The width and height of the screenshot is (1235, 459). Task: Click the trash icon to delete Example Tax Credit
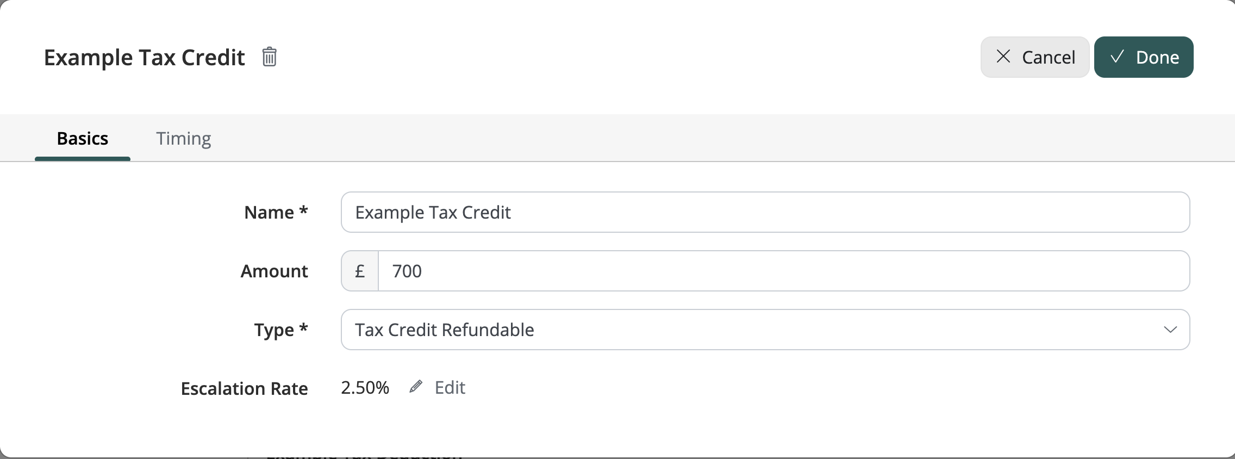point(269,57)
